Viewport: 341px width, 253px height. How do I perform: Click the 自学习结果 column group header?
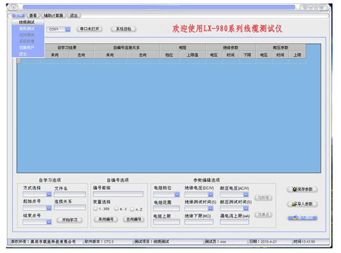pos(67,48)
